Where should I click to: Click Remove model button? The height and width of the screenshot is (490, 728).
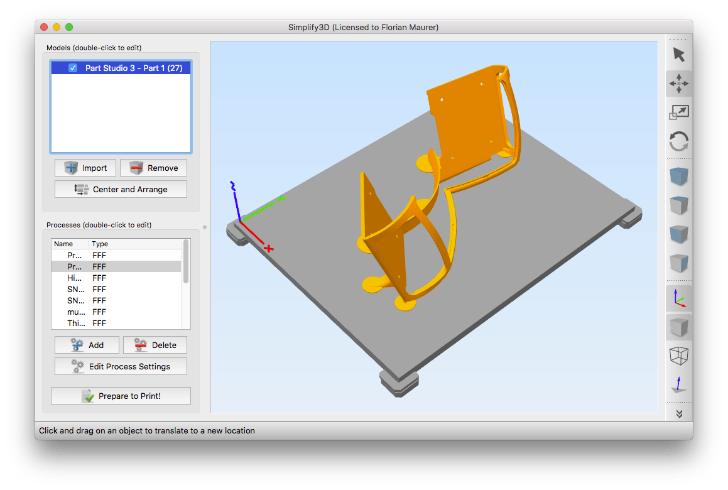pyautogui.click(x=154, y=168)
